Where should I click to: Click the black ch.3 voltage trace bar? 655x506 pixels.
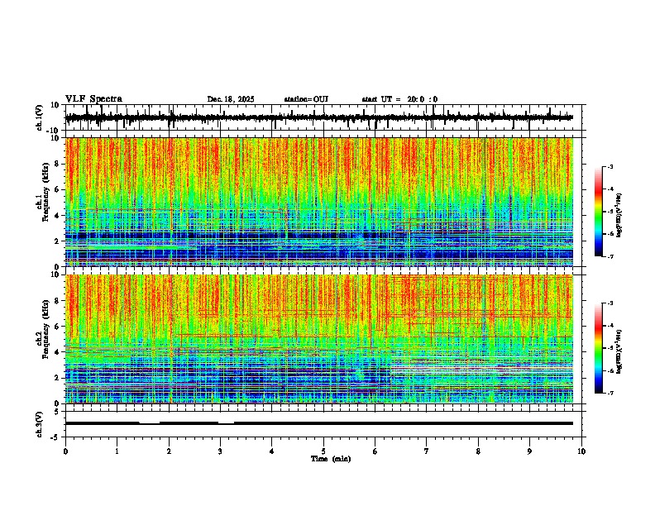319,423
